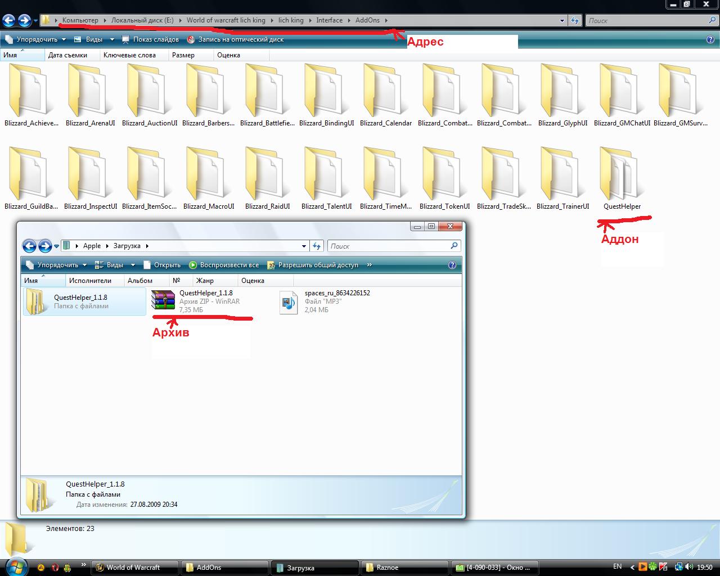The width and height of the screenshot is (720, 576).
Task: Select the QuestHelper folder in AddOns window
Action: point(622,179)
